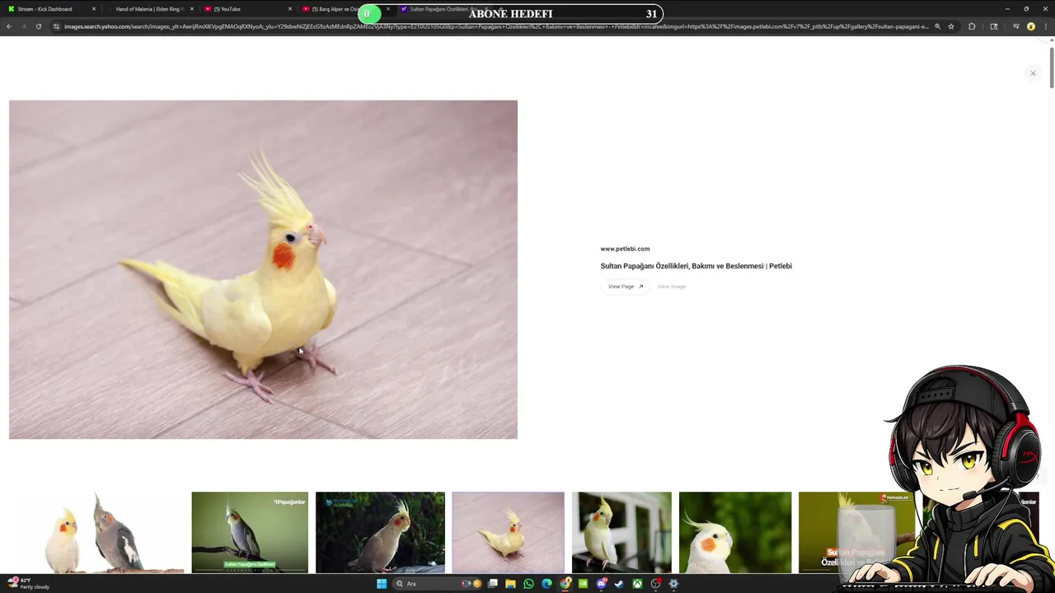Open Steam from the taskbar
The height and width of the screenshot is (593, 1055).
620,584
